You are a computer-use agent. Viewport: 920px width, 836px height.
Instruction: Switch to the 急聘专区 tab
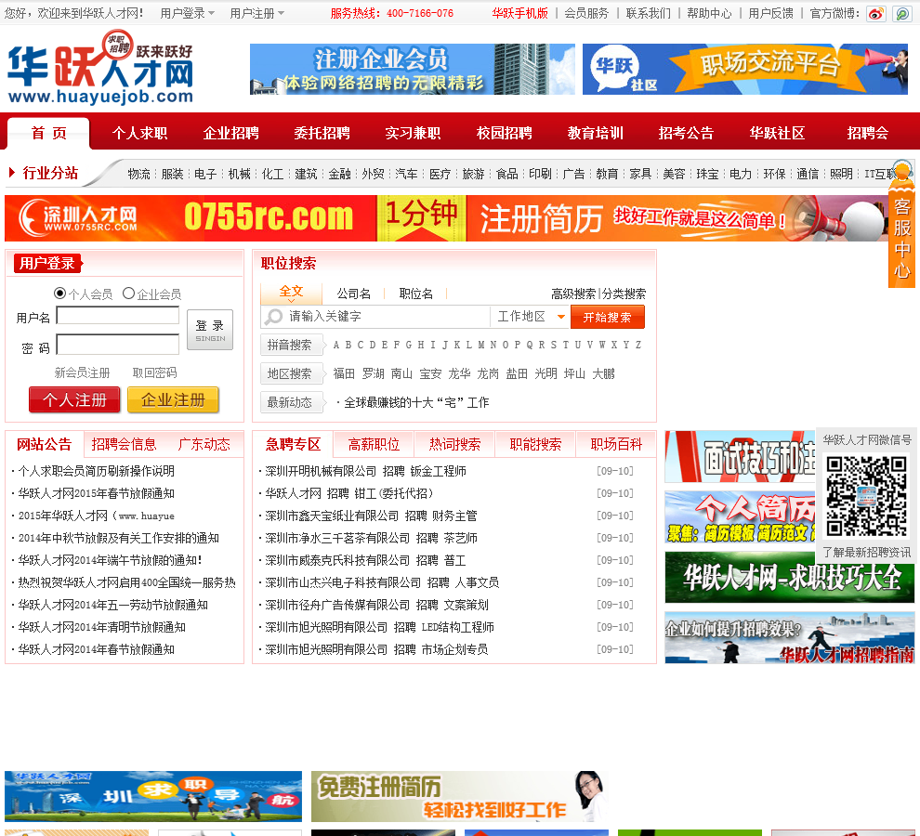[x=293, y=444]
